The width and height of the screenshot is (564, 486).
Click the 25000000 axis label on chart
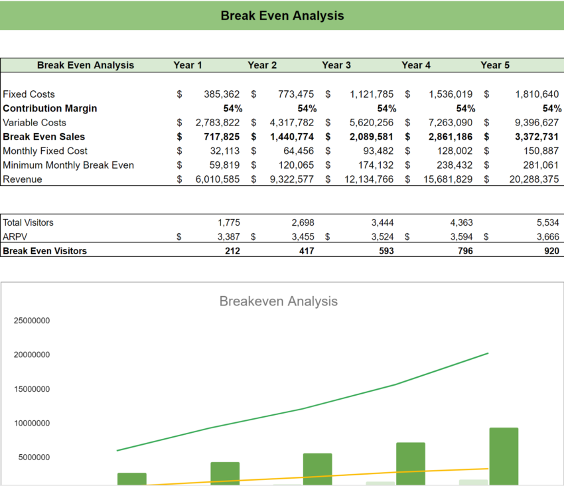(x=32, y=321)
